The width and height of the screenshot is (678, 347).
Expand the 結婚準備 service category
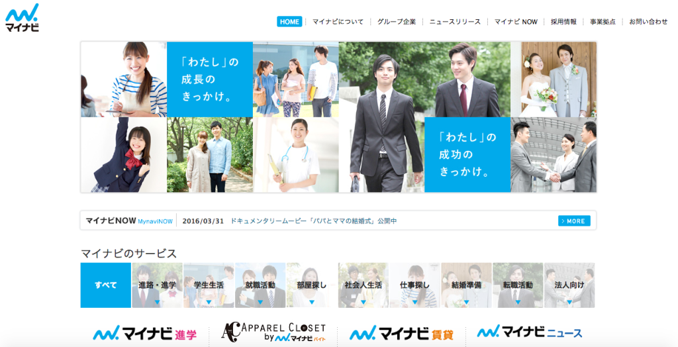click(x=466, y=285)
